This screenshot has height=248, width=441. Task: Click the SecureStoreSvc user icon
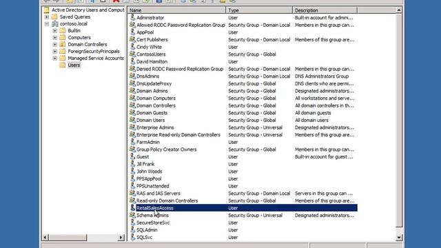(132, 222)
